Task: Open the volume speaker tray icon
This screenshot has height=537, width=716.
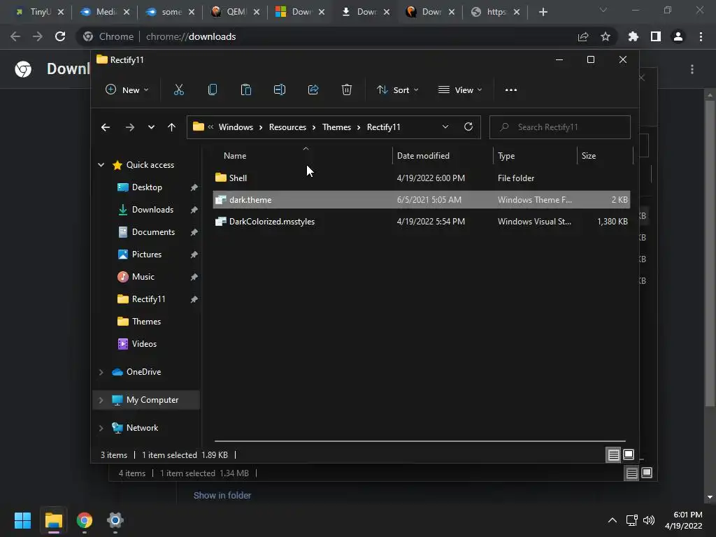Action: [648, 520]
